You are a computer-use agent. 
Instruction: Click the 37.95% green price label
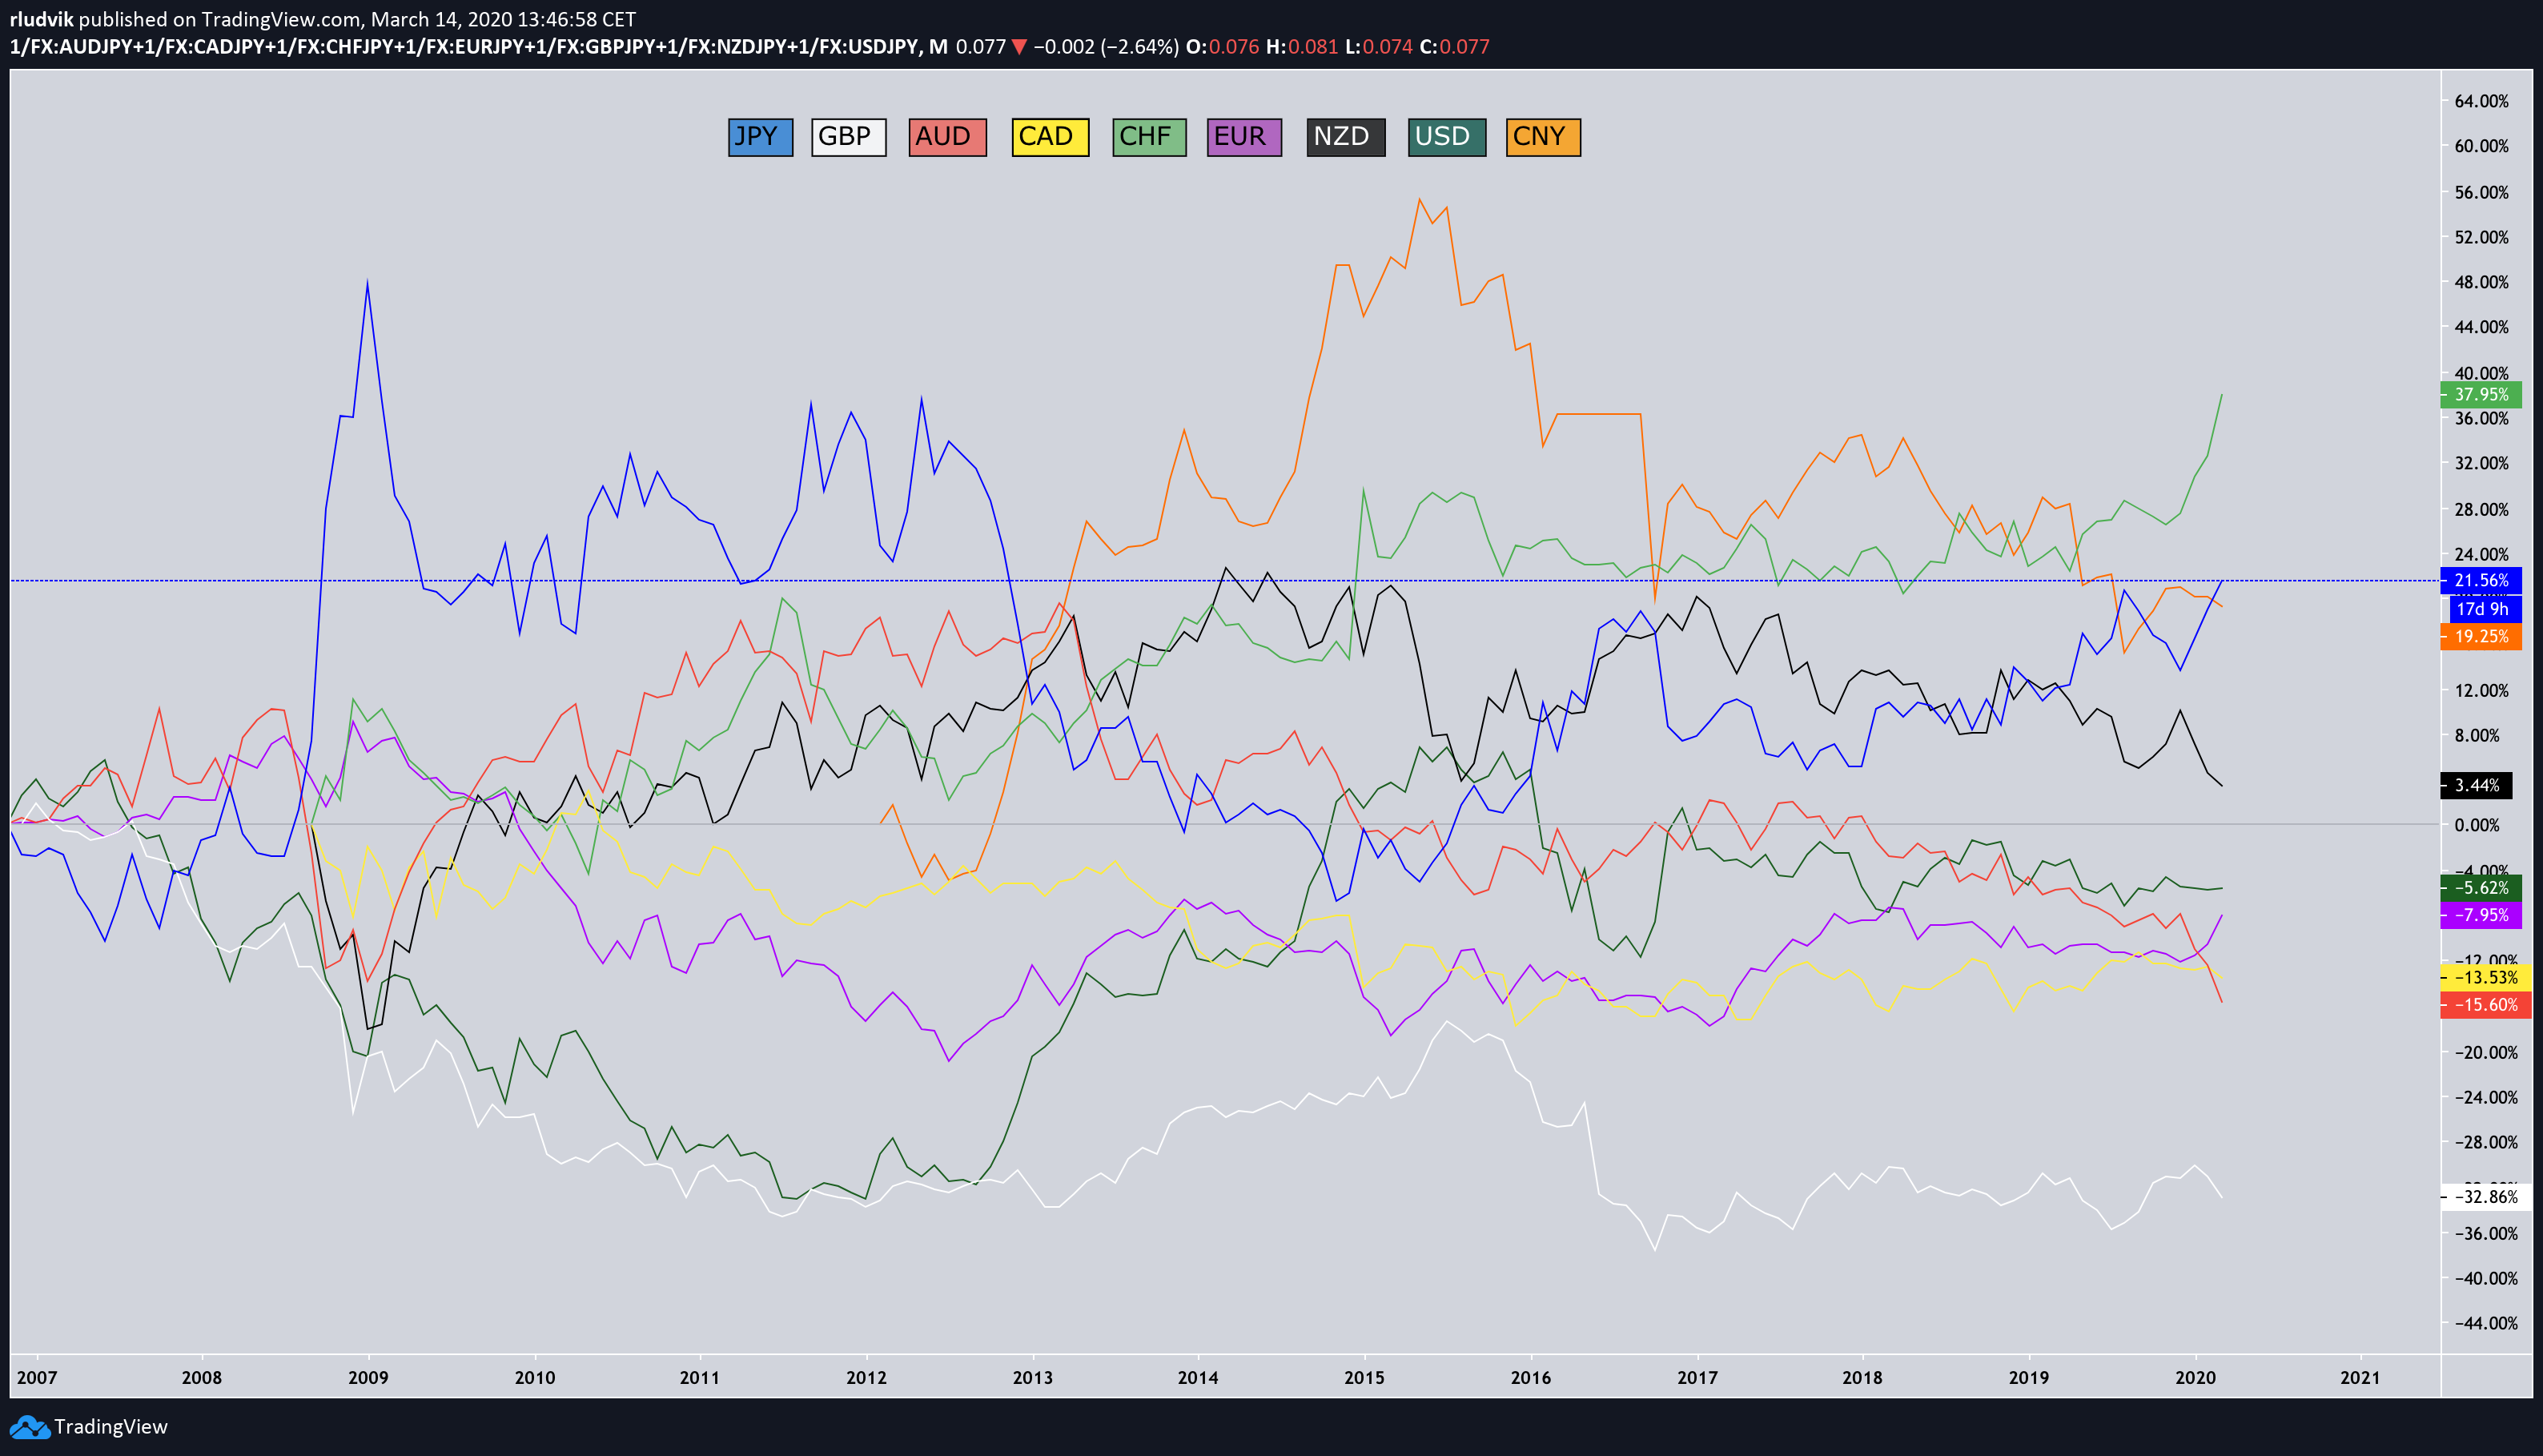[x=2480, y=395]
